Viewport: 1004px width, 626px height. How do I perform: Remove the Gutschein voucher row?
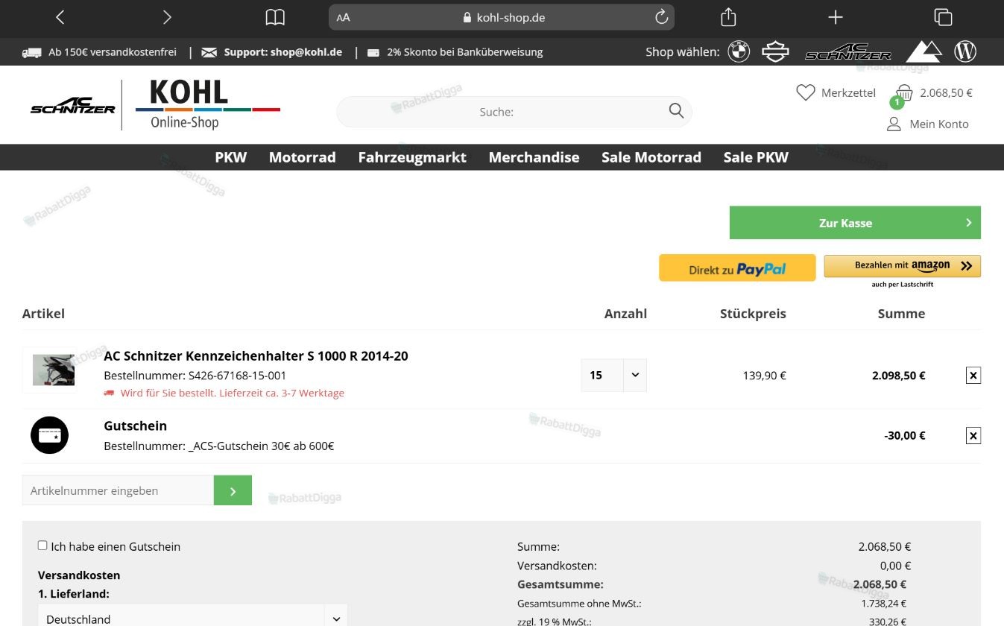[x=973, y=436]
